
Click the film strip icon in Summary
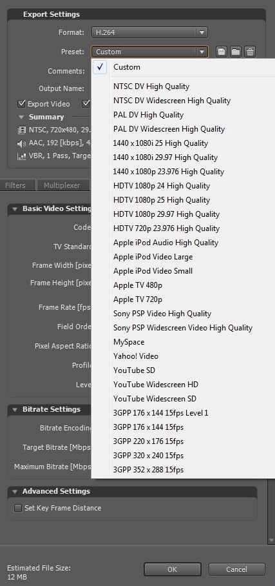pos(22,131)
